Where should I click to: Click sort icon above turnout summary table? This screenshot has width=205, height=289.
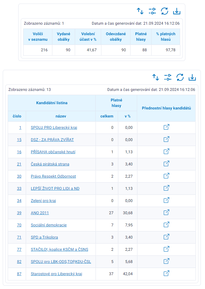click(x=140, y=11)
